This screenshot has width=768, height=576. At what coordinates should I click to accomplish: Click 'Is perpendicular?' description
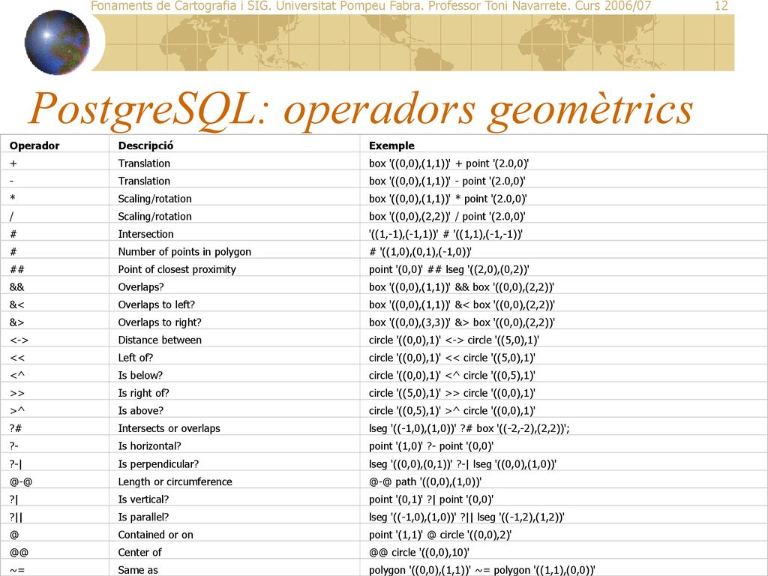(x=158, y=463)
